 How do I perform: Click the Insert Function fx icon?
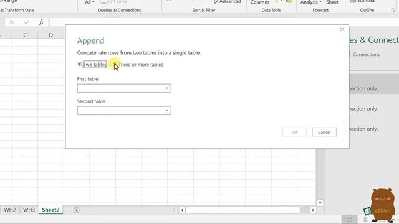point(41,22)
